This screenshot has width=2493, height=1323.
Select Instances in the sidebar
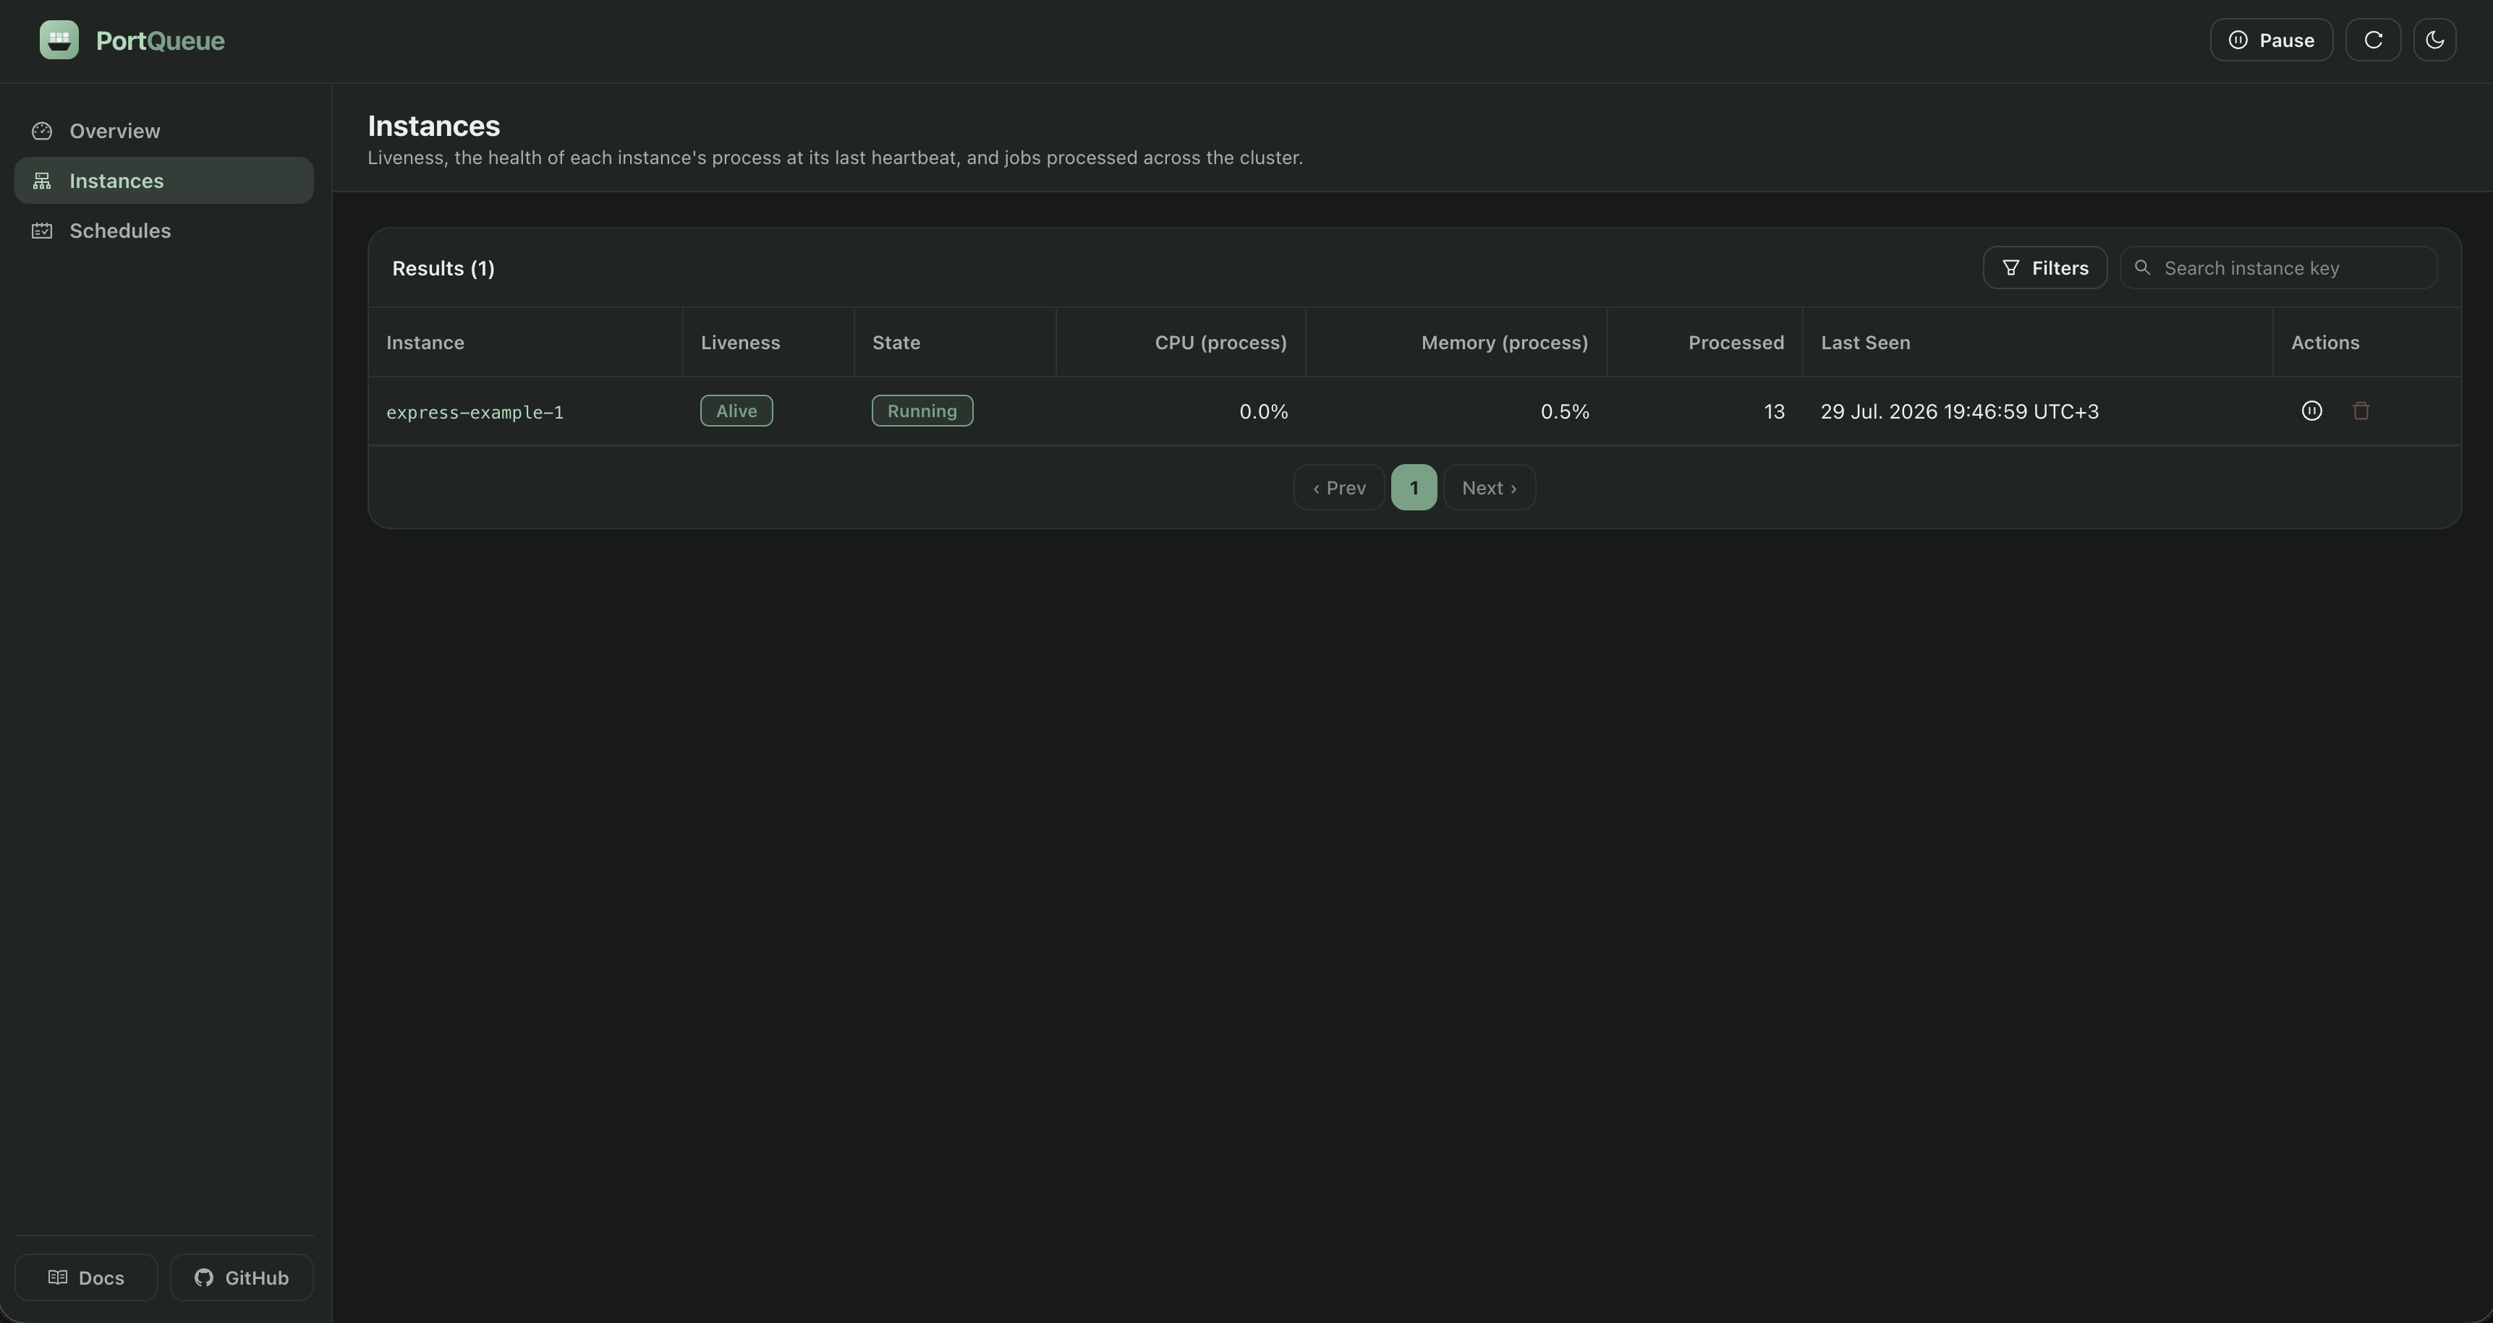tap(163, 181)
